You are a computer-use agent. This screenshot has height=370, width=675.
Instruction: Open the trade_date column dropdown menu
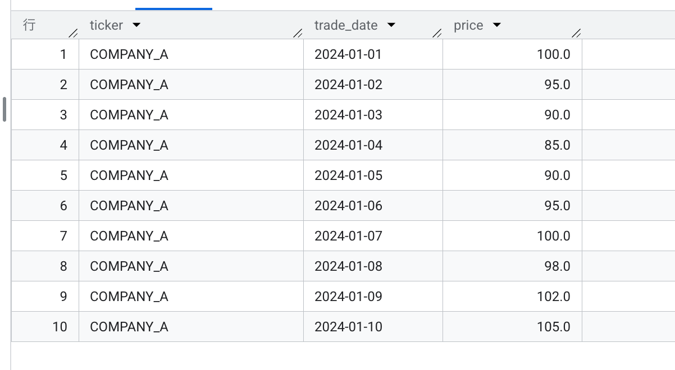tap(391, 25)
